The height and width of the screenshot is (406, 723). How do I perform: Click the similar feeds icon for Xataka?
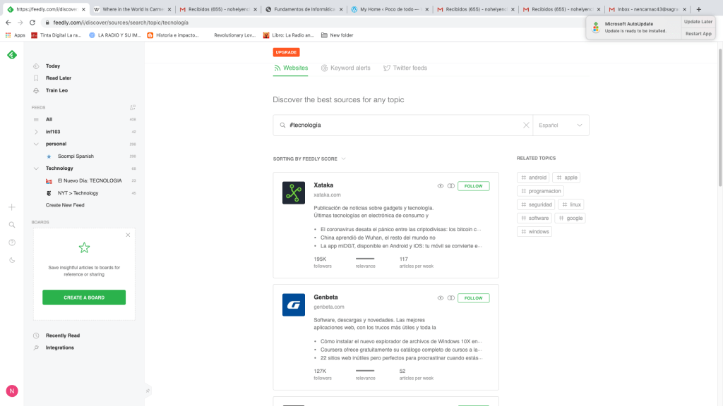(450, 186)
